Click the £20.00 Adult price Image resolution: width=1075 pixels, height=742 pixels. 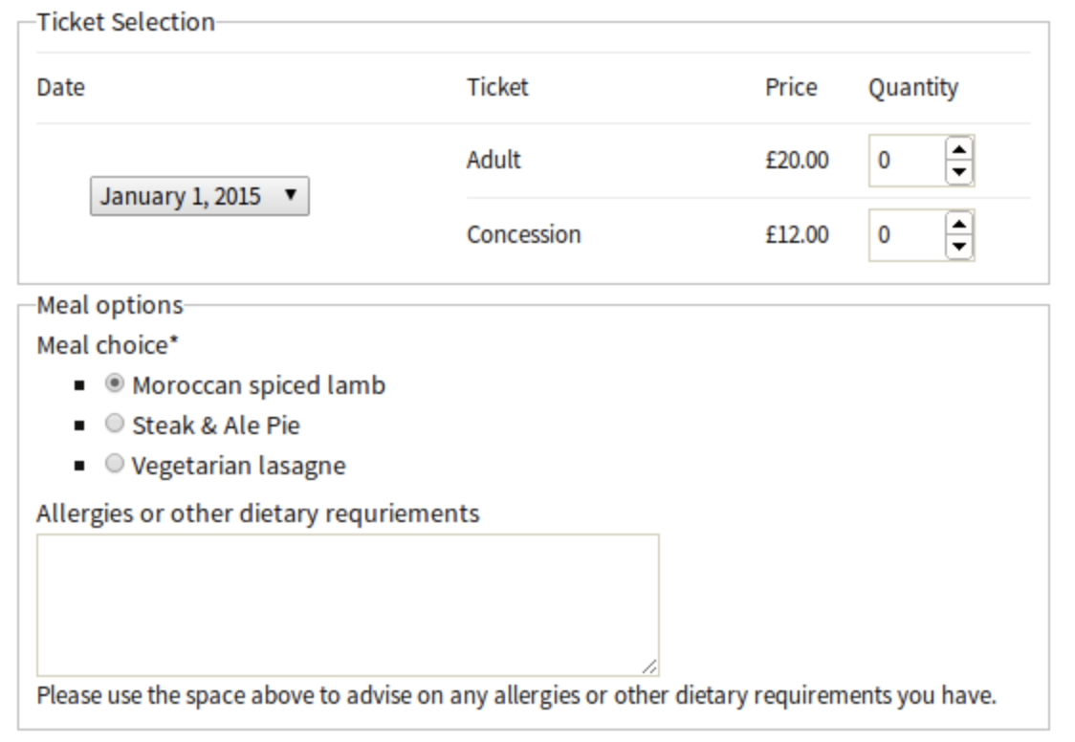pos(797,160)
